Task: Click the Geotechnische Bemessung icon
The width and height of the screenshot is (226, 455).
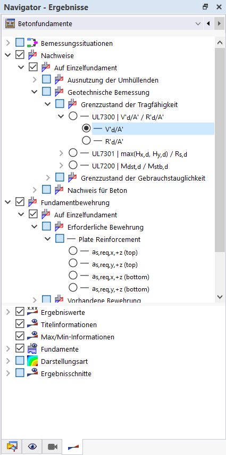Action: 59,92
